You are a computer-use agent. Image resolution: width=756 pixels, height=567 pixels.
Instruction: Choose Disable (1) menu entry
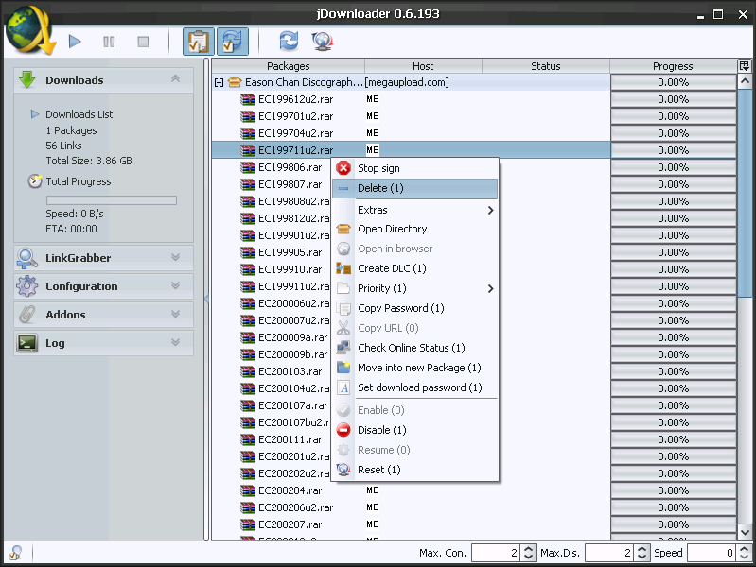[414, 430]
